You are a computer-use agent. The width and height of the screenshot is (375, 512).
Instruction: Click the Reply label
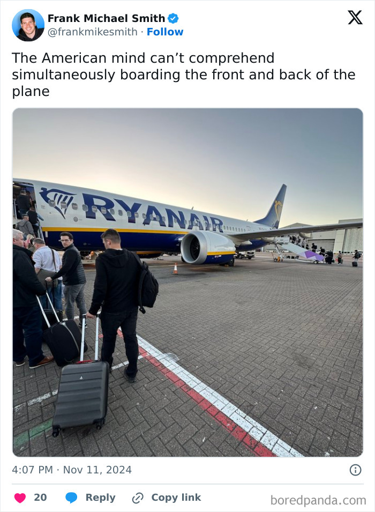pyautogui.click(x=101, y=498)
